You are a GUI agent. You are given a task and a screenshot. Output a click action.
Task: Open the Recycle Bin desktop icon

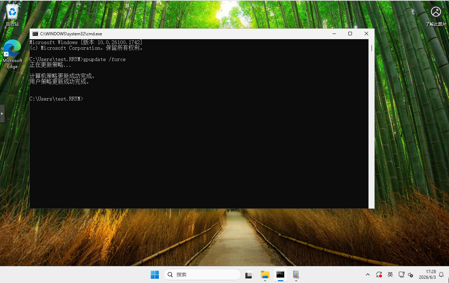coord(12,16)
